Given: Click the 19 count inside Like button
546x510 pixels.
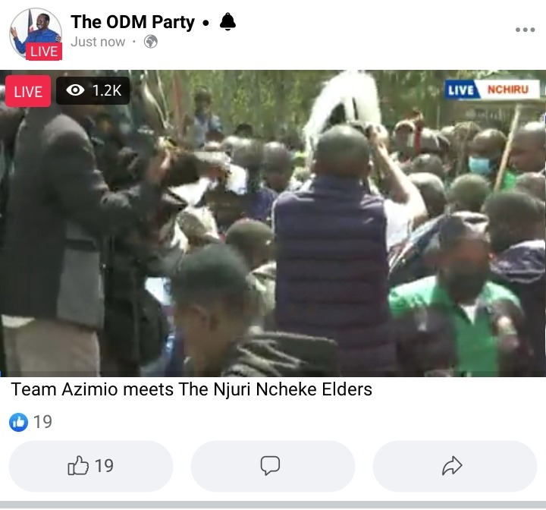Looking at the screenshot, I should point(104,466).
